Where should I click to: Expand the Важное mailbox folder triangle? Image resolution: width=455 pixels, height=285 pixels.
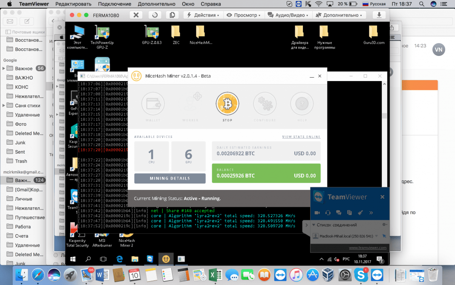tap(4, 68)
